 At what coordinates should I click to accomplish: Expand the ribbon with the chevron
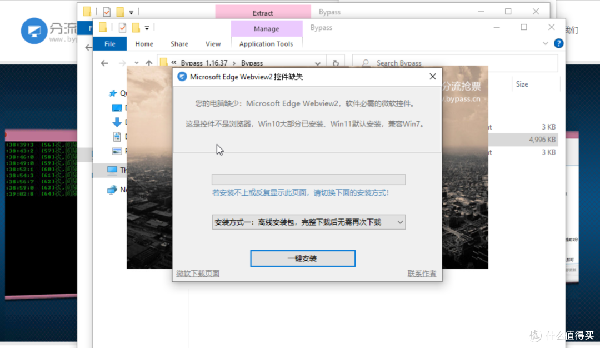(x=546, y=44)
